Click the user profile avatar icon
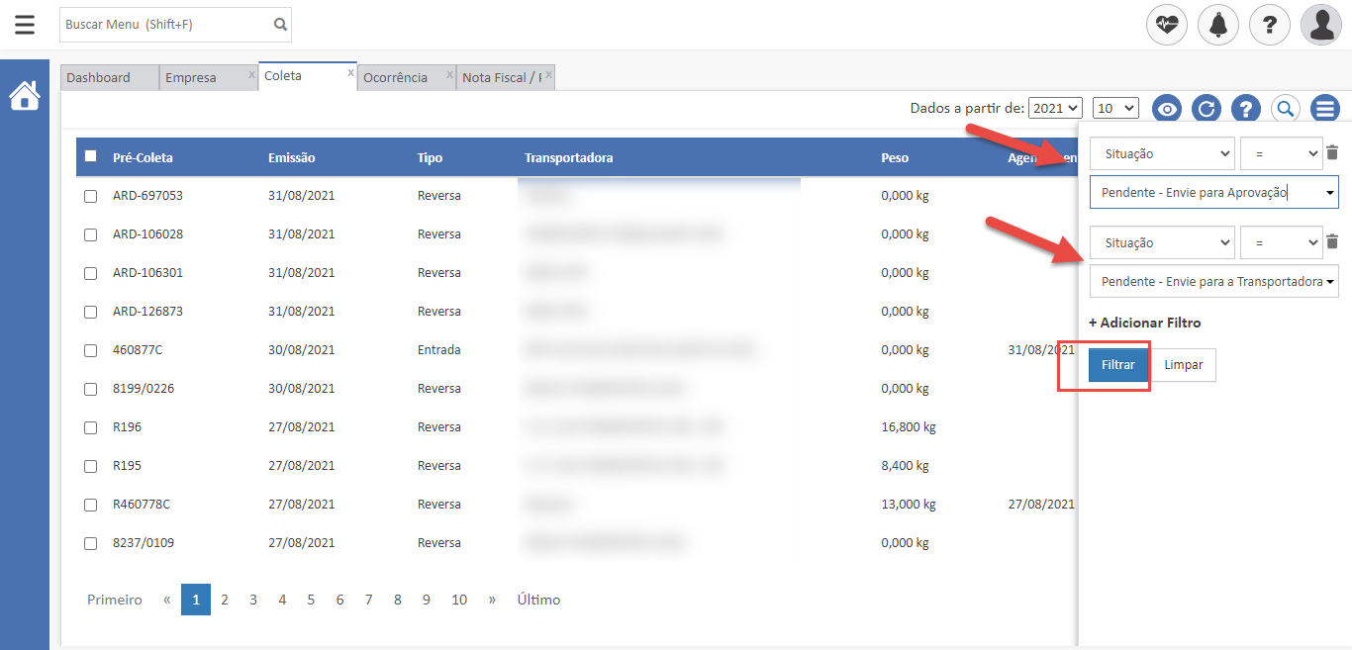Image resolution: width=1352 pixels, height=650 pixels. click(x=1321, y=25)
